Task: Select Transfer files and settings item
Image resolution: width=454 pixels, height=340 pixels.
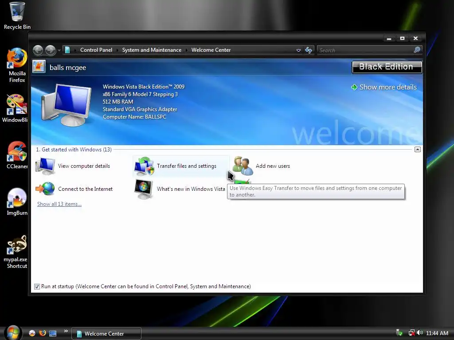Action: click(x=181, y=166)
